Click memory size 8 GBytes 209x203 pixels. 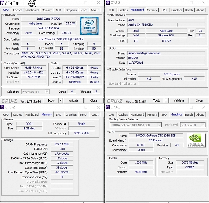click(29, 128)
